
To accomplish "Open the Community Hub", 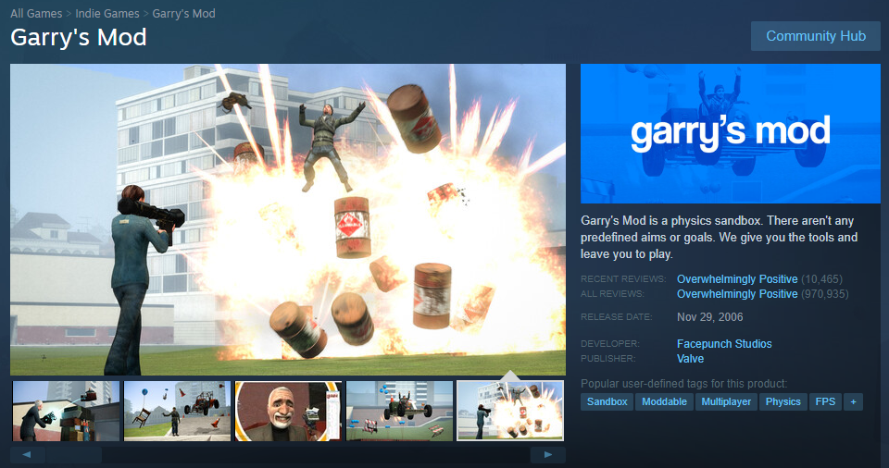I will point(815,36).
